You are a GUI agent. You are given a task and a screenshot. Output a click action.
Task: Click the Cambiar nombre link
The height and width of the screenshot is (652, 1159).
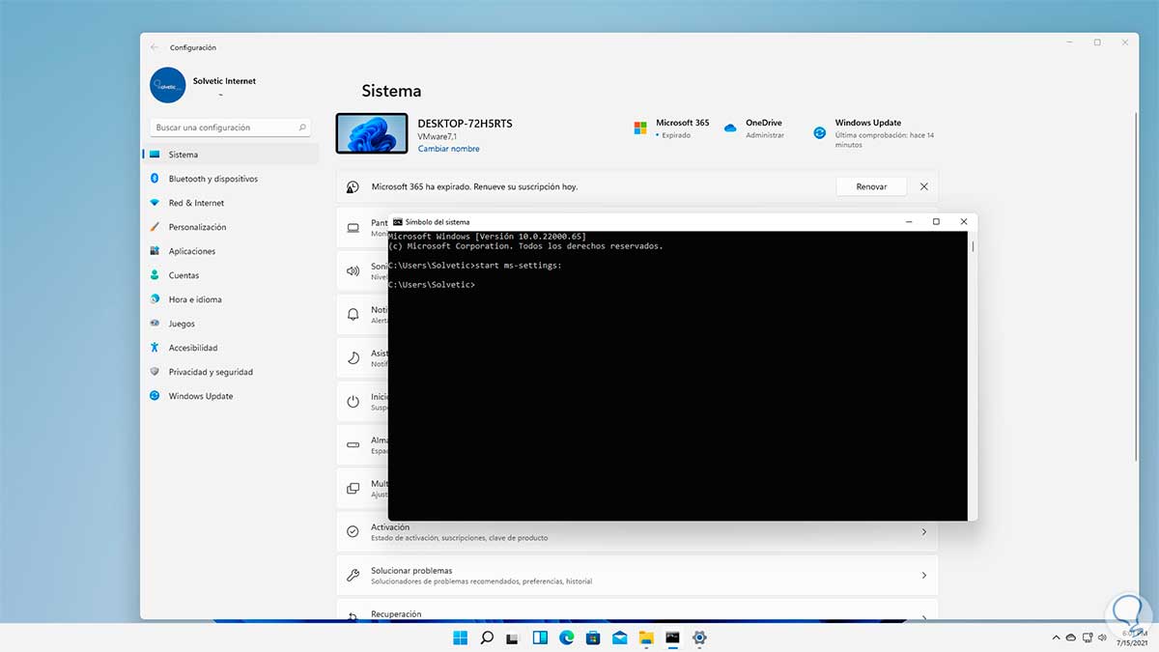coord(448,149)
